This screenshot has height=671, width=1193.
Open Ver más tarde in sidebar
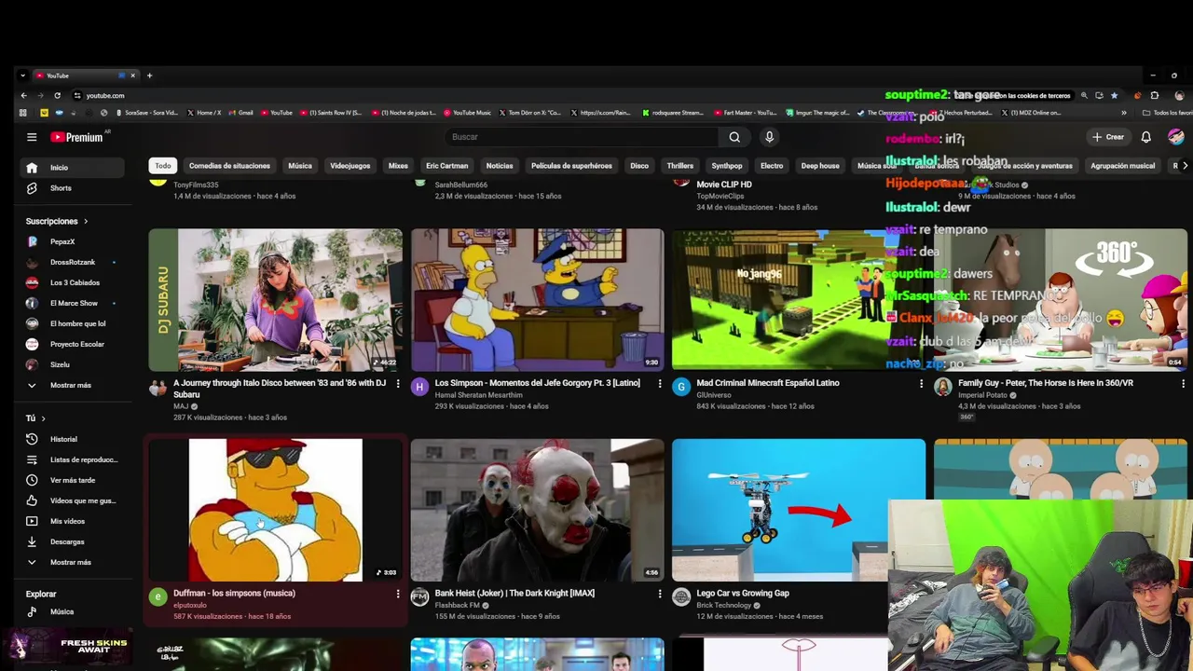pos(74,480)
